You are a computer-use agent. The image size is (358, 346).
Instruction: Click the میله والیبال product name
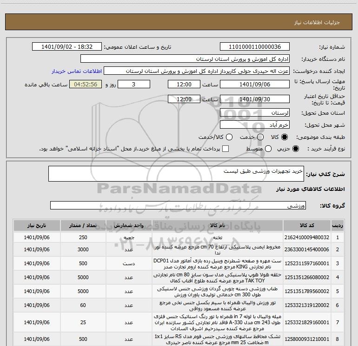[x=218, y=322]
